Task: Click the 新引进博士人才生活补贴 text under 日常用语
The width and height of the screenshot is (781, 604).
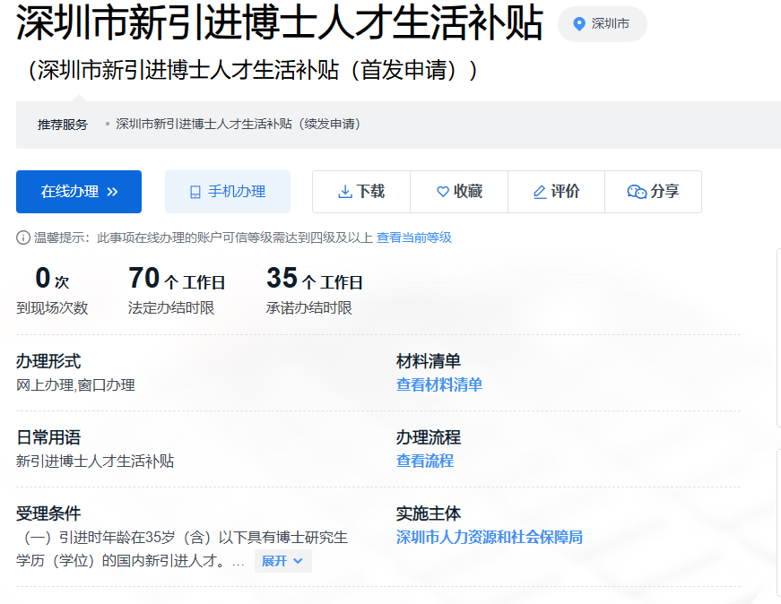Action: click(95, 462)
